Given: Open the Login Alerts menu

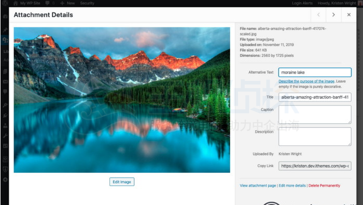Looking at the screenshot, I should pos(302,3).
